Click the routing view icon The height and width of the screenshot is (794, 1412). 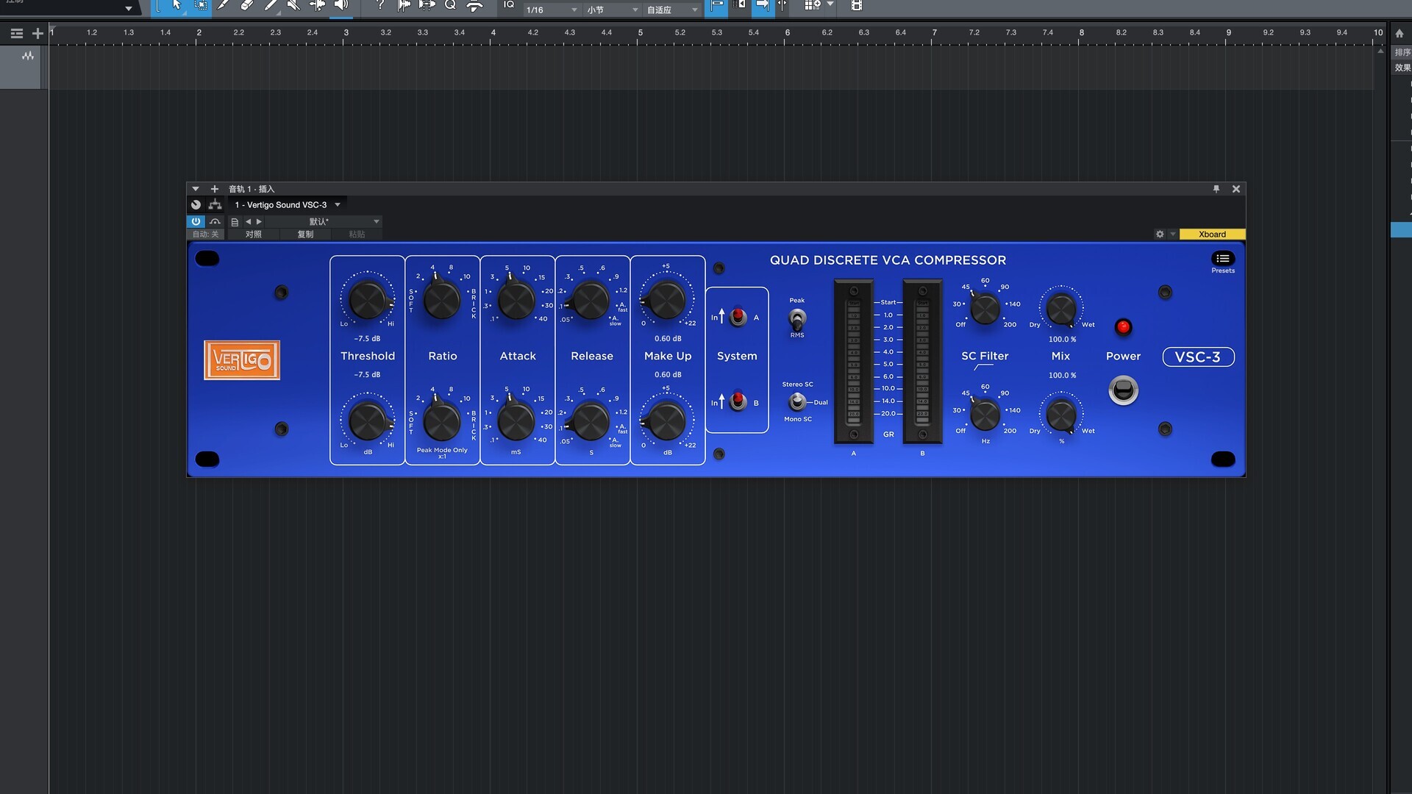coord(215,205)
